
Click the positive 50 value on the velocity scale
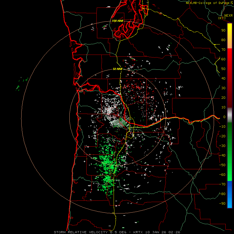pyautogui.click(x=223, y=69)
